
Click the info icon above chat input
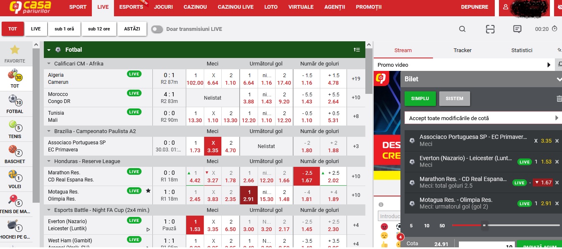point(381,205)
